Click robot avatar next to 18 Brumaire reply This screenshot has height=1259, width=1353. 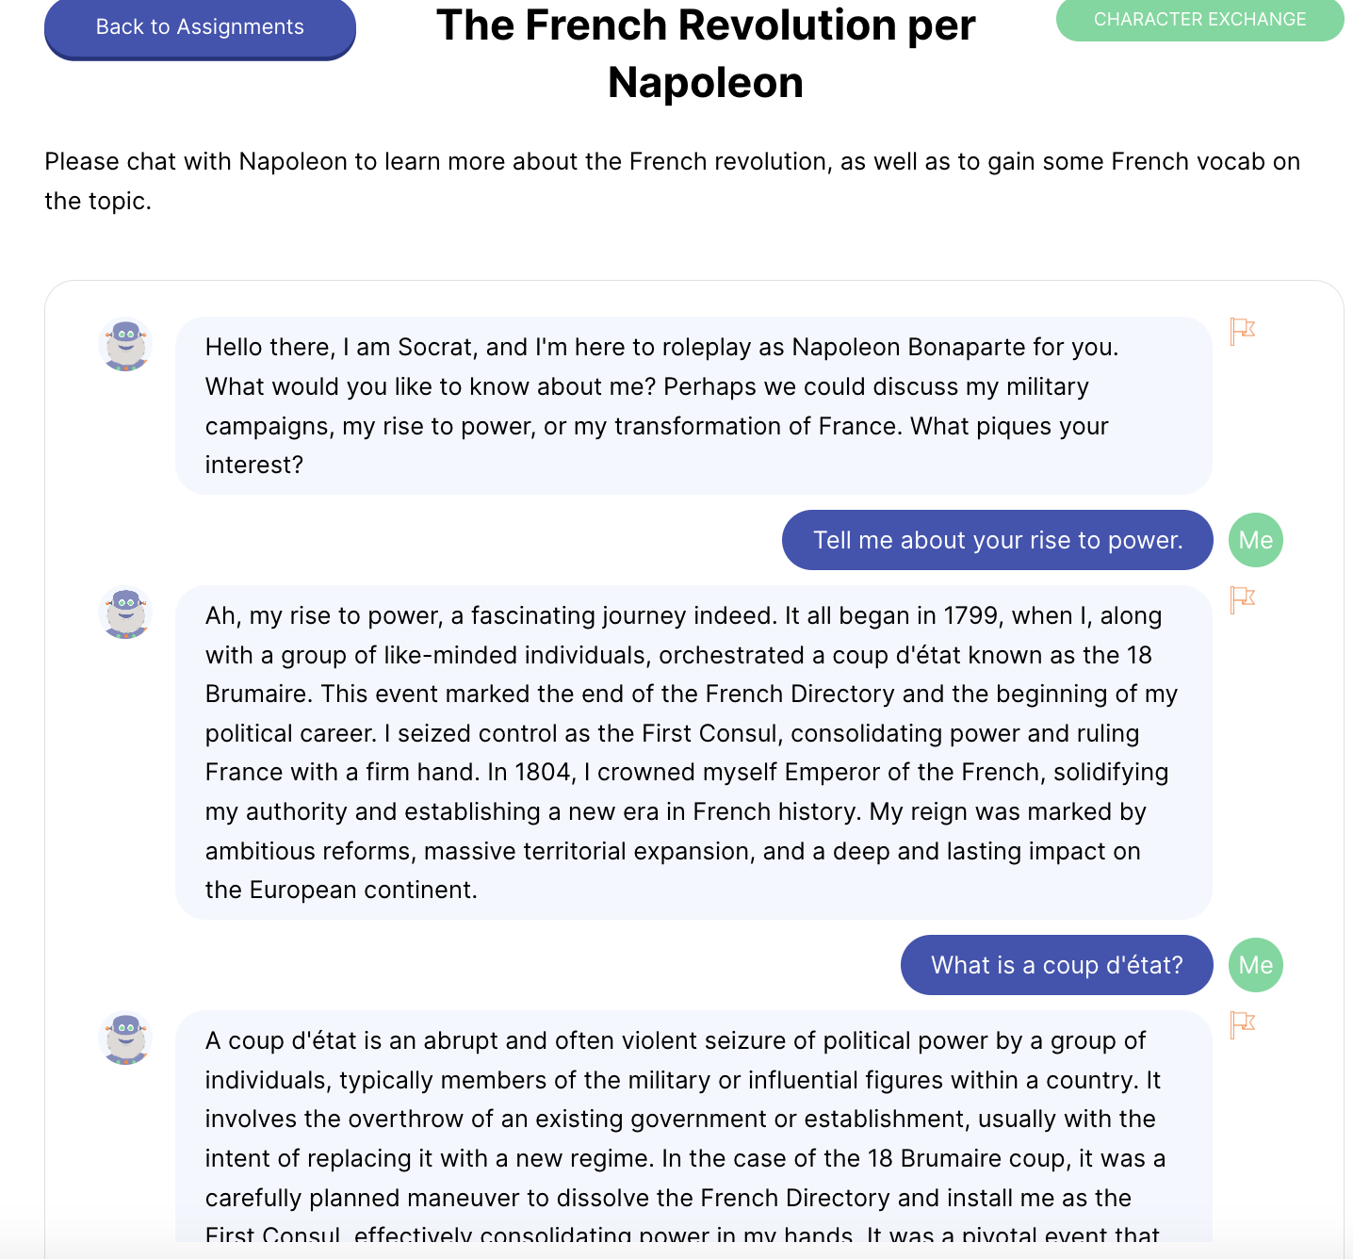tap(125, 613)
